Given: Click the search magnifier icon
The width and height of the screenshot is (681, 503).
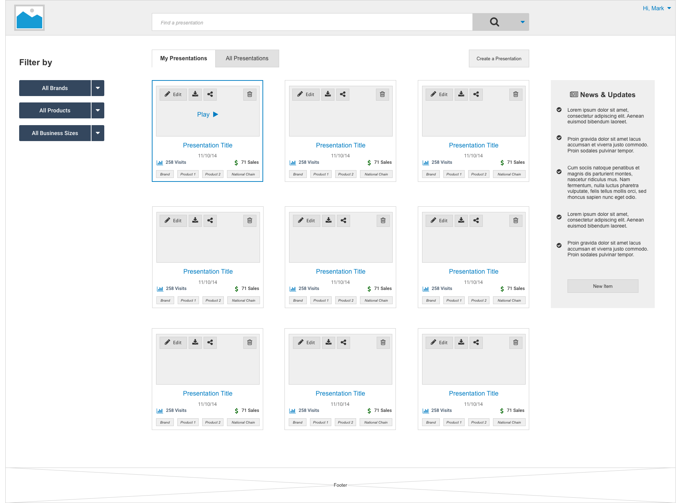Looking at the screenshot, I should tap(494, 22).
